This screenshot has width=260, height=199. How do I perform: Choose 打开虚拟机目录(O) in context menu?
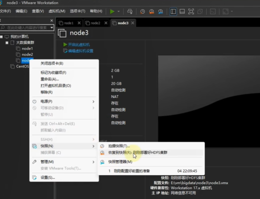point(64,86)
